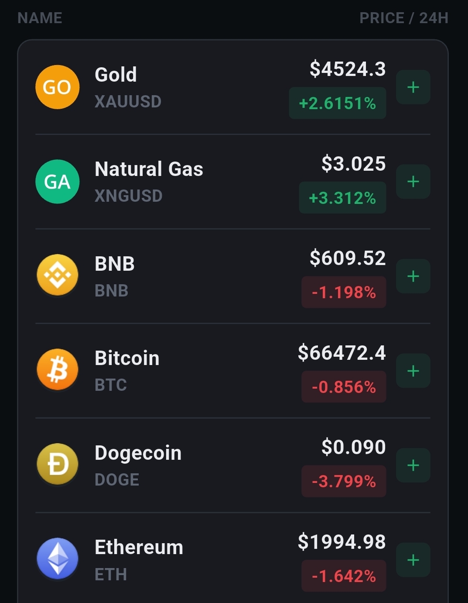Click Natural Gas's +3.312% change badge
Viewport: 468px width, 603px height.
point(342,198)
